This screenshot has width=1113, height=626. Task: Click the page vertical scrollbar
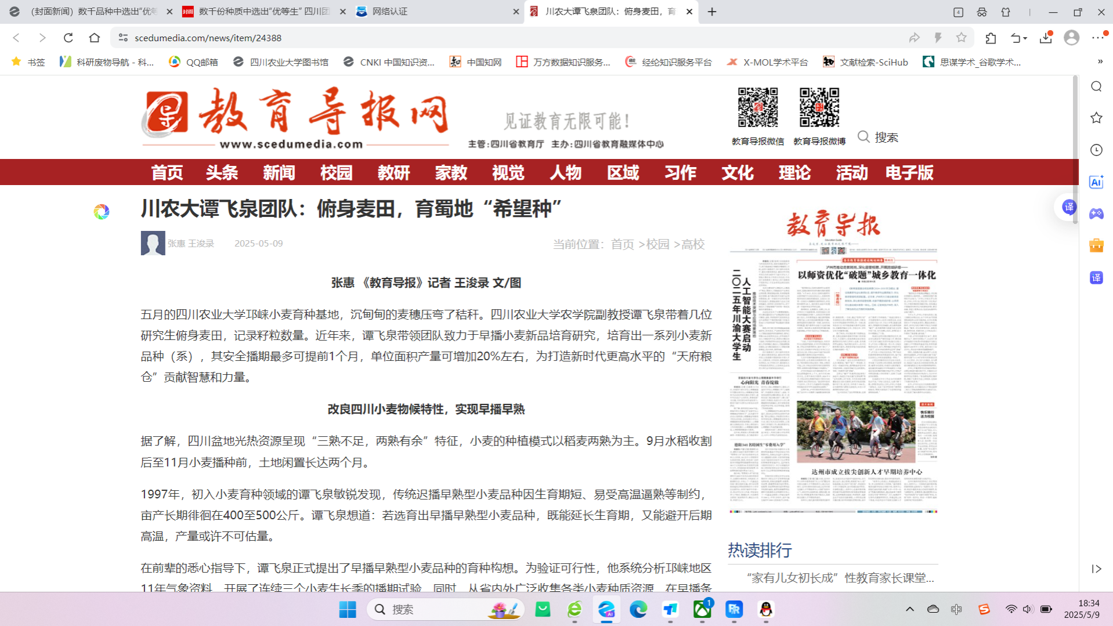point(1075,151)
